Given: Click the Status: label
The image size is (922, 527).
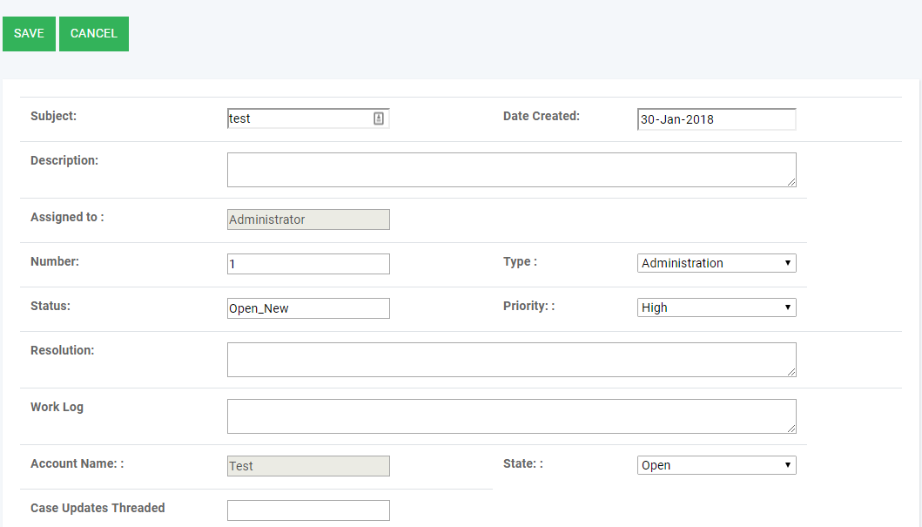Looking at the screenshot, I should 50,306.
